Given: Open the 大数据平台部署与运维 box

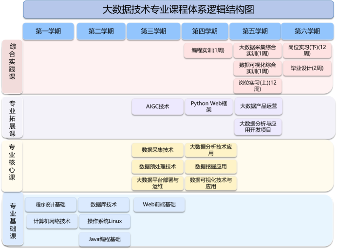Looking at the screenshot, I should click(x=157, y=183).
